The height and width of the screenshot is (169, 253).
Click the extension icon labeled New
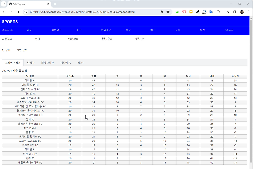click(204, 12)
